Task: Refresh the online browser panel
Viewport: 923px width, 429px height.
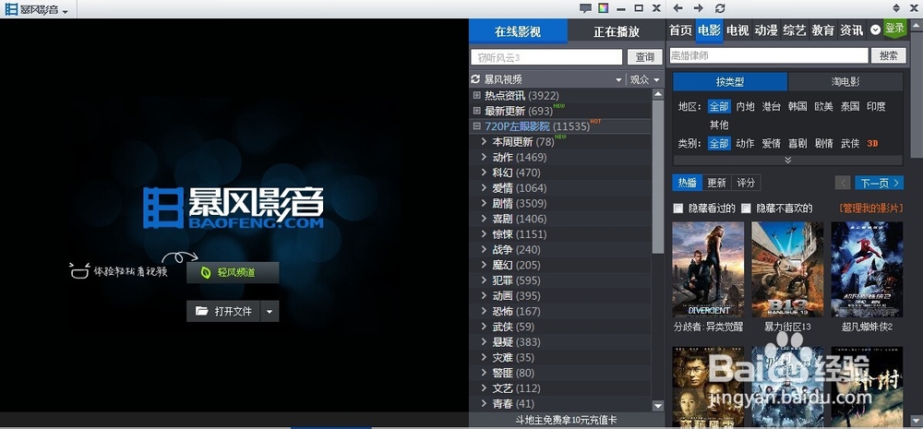Action: pyautogui.click(x=720, y=8)
